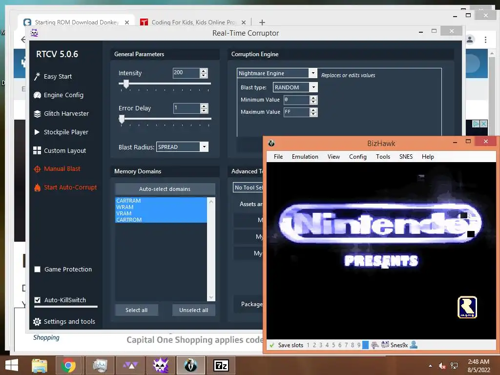Select highlighted save slot 0 in BizHawk
500x375 pixels.
click(365, 345)
